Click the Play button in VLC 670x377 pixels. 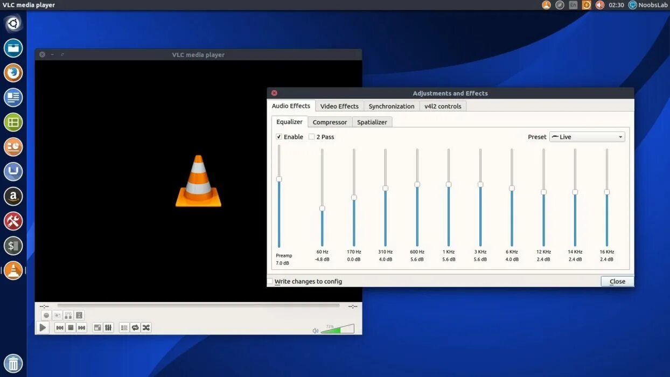[x=43, y=327]
